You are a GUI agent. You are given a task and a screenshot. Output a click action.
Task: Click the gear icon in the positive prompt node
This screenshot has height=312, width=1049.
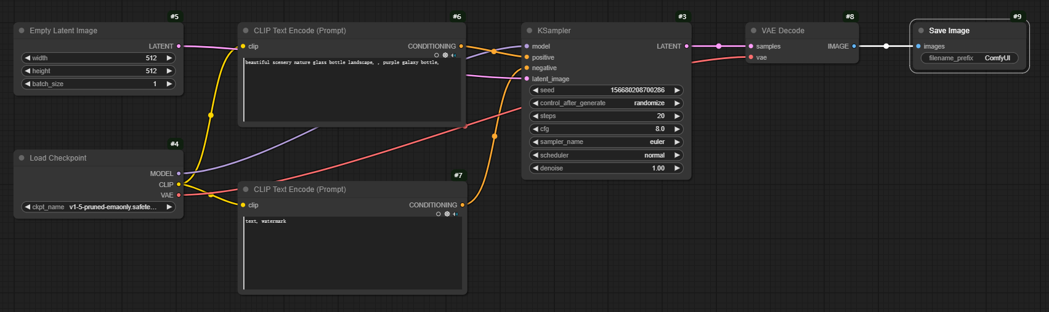445,55
